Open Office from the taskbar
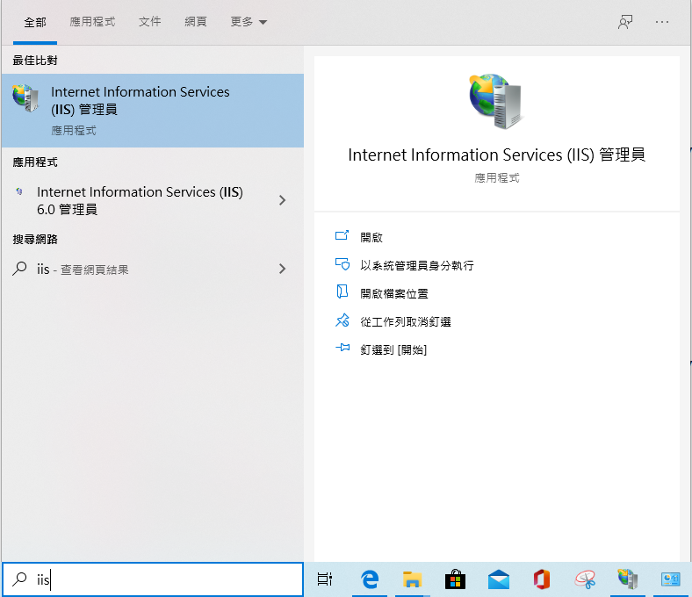 [x=542, y=579]
